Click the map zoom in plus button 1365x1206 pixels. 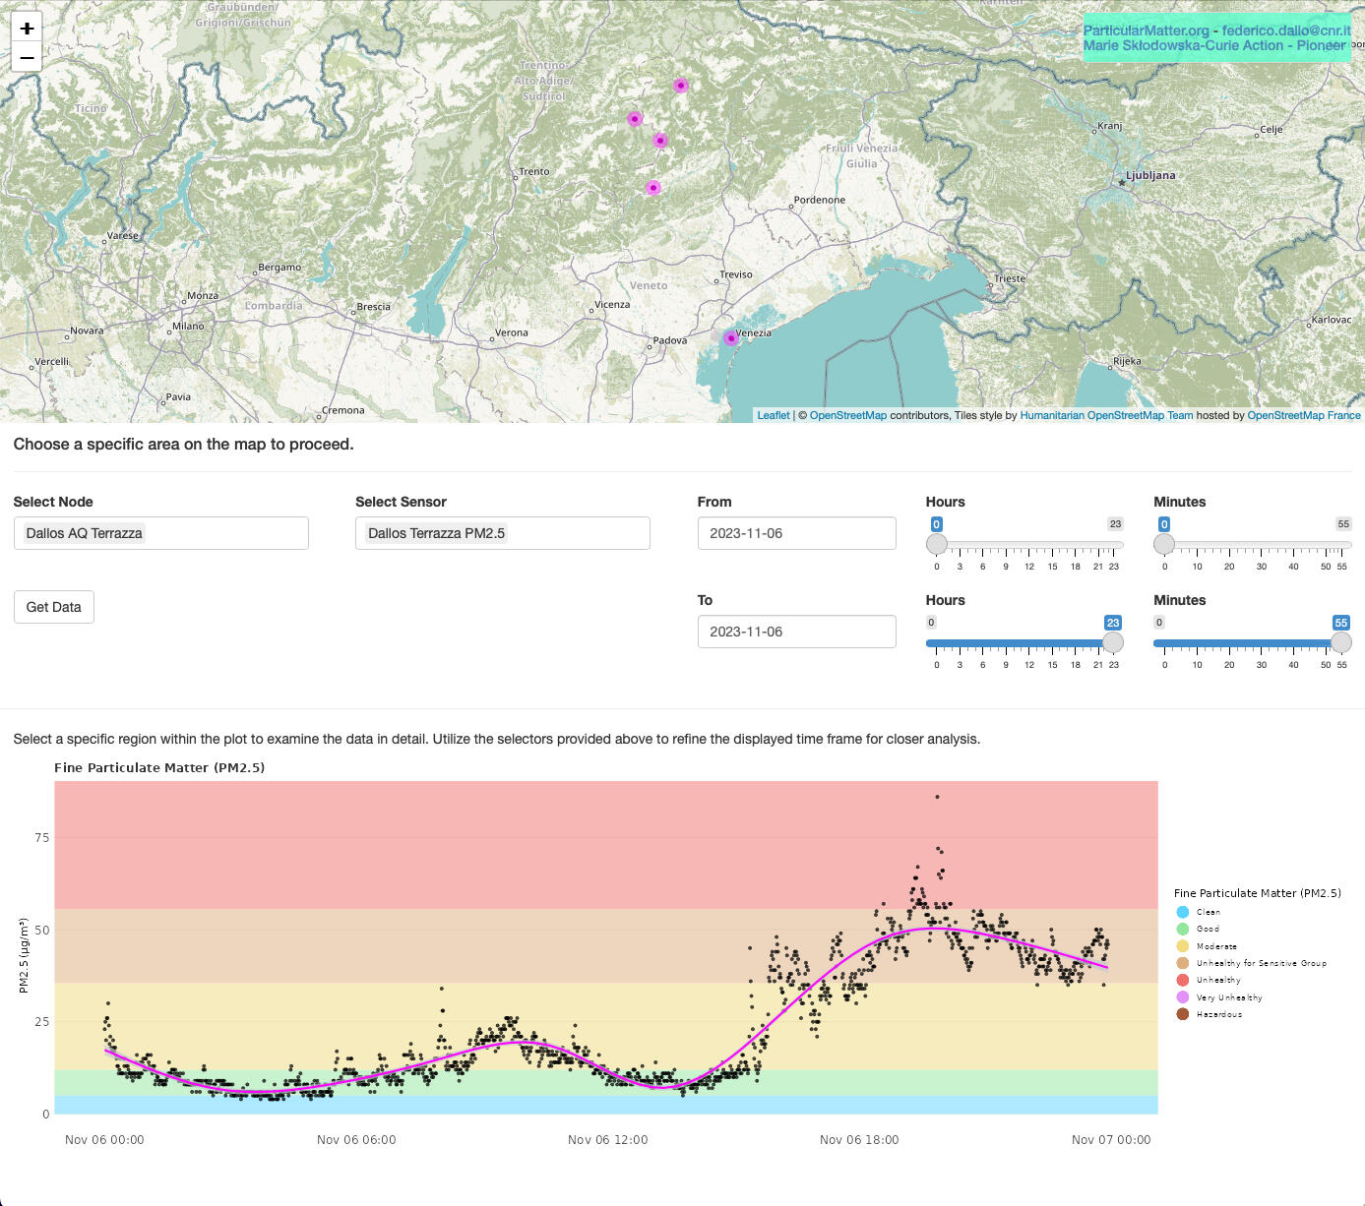point(27,29)
